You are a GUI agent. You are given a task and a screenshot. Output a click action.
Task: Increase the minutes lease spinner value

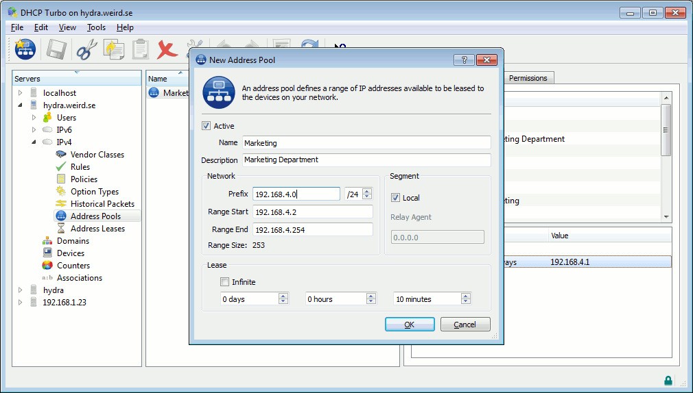tap(465, 296)
